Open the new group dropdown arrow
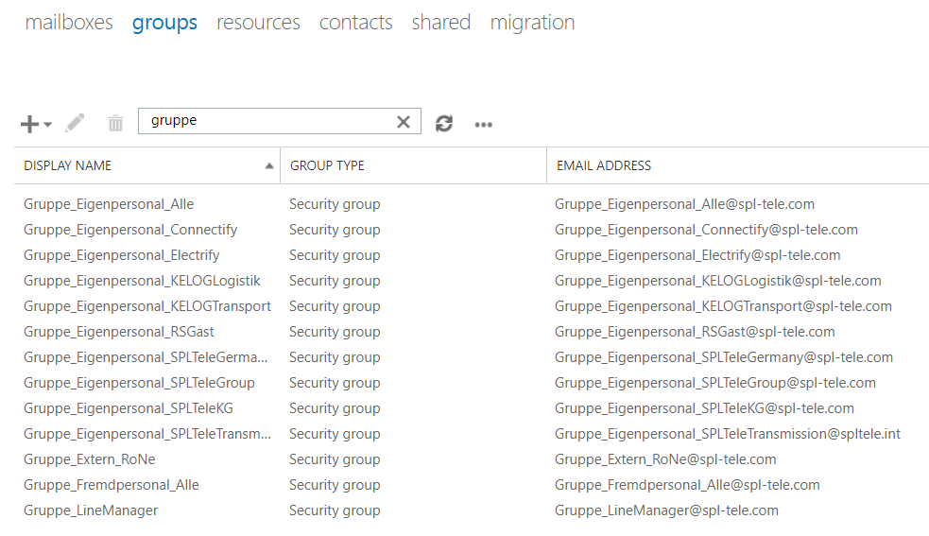 tap(48, 125)
